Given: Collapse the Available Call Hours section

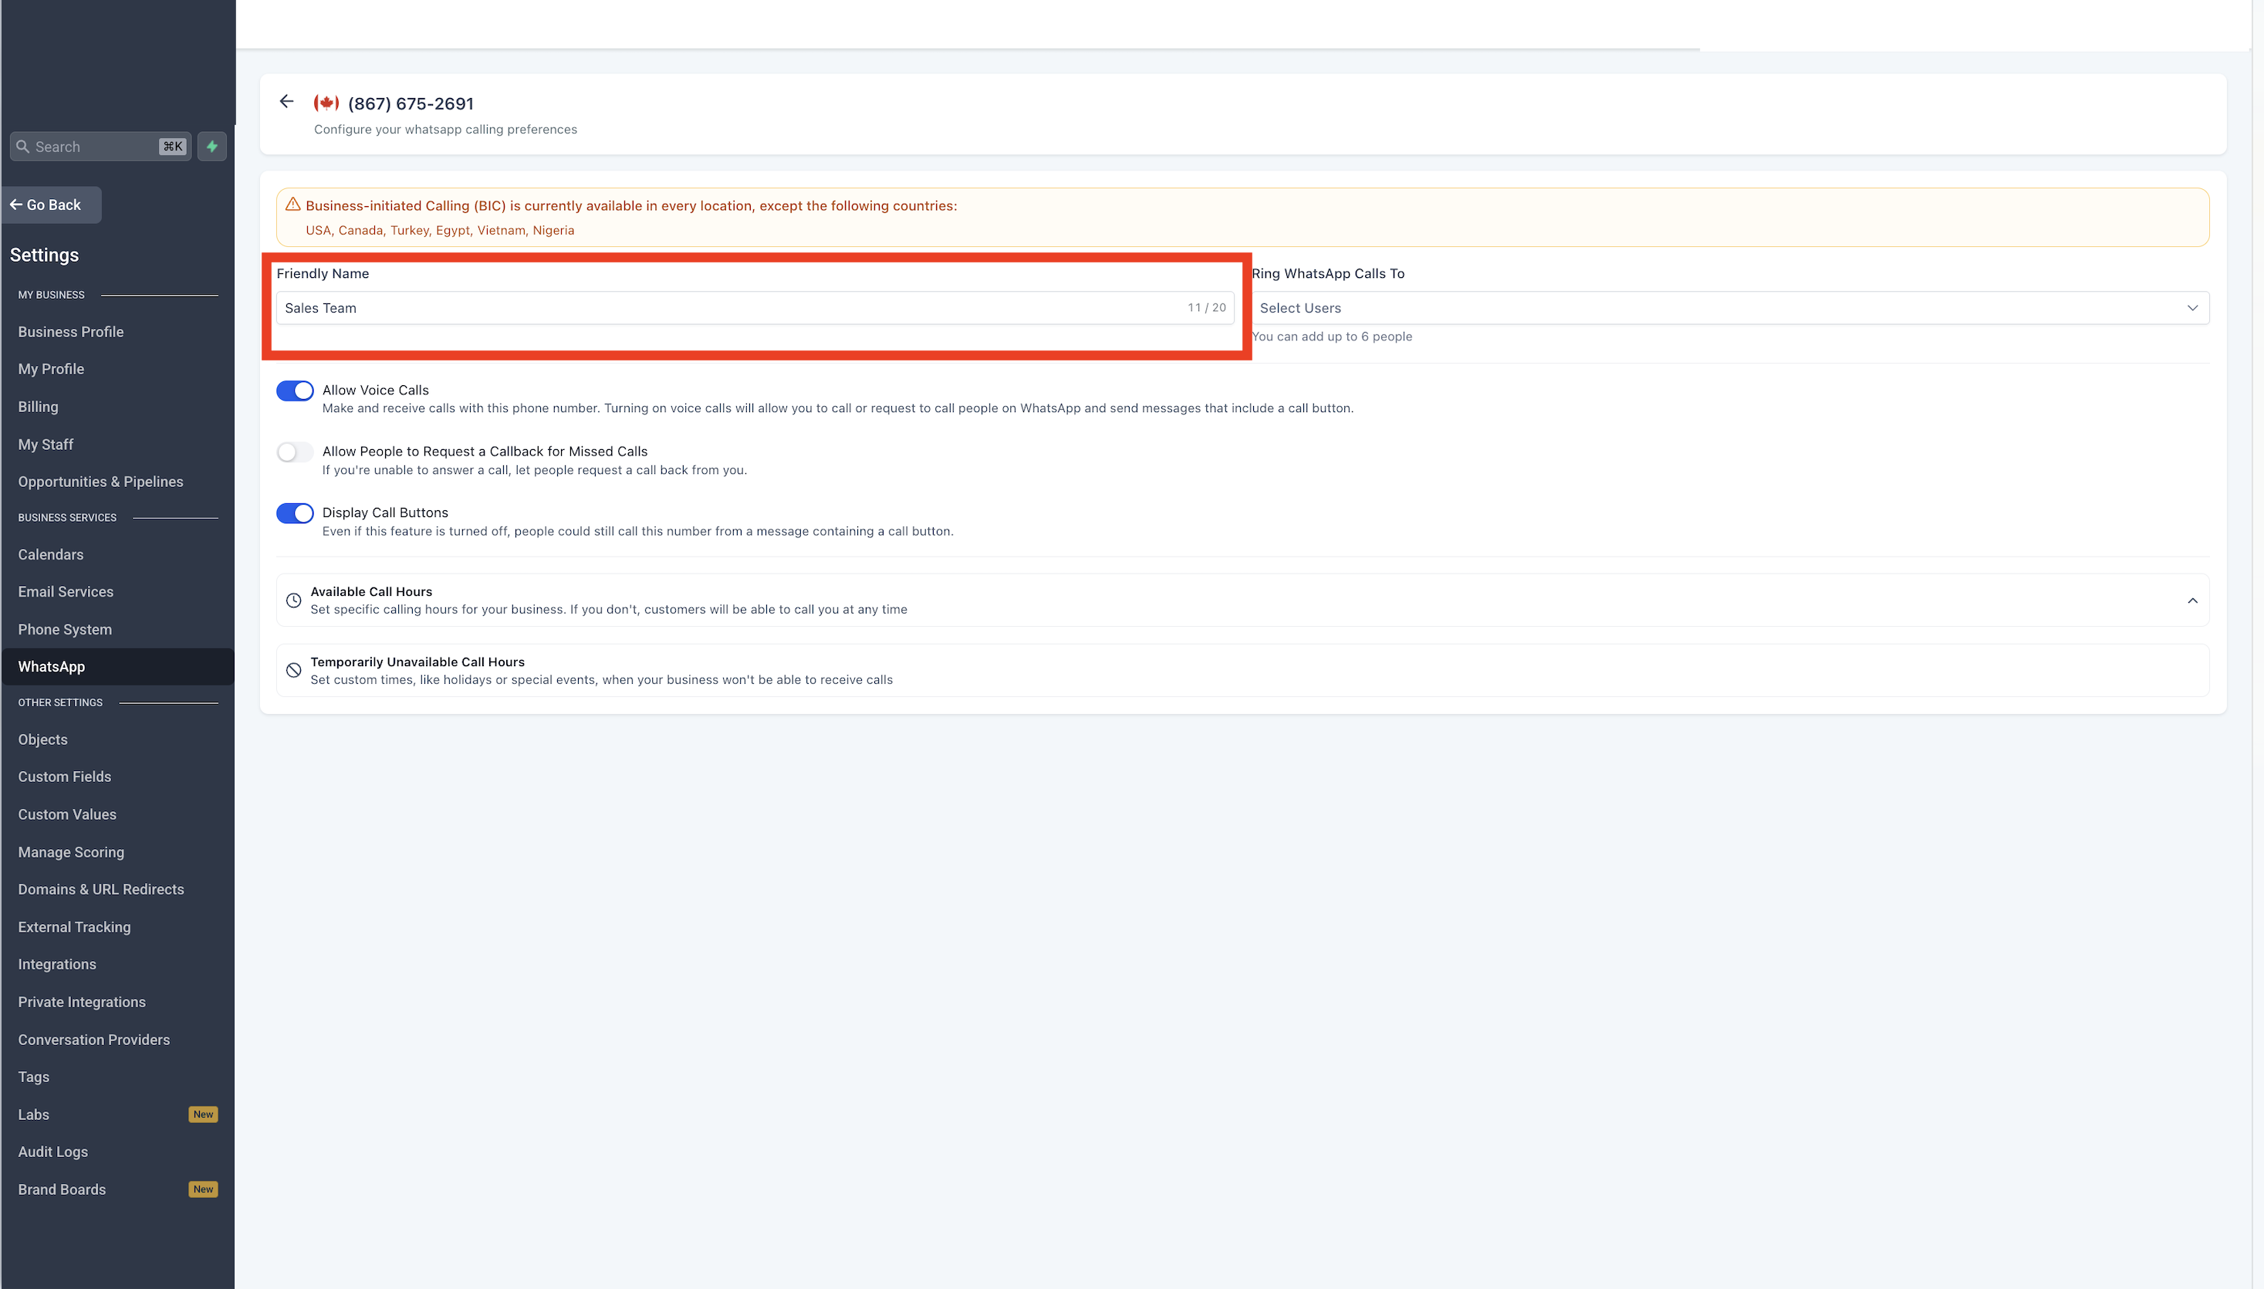Looking at the screenshot, I should [x=2191, y=601].
